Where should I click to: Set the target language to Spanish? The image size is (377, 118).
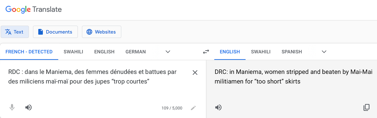[x=292, y=52]
